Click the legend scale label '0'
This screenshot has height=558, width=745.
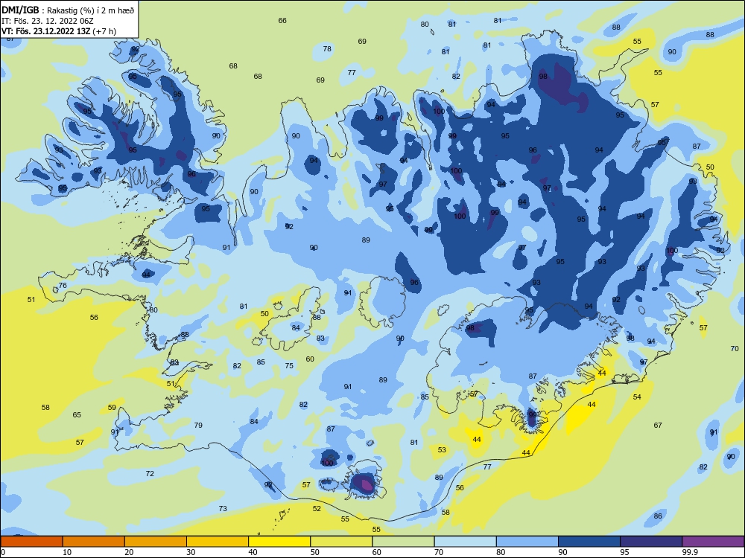click(3, 552)
